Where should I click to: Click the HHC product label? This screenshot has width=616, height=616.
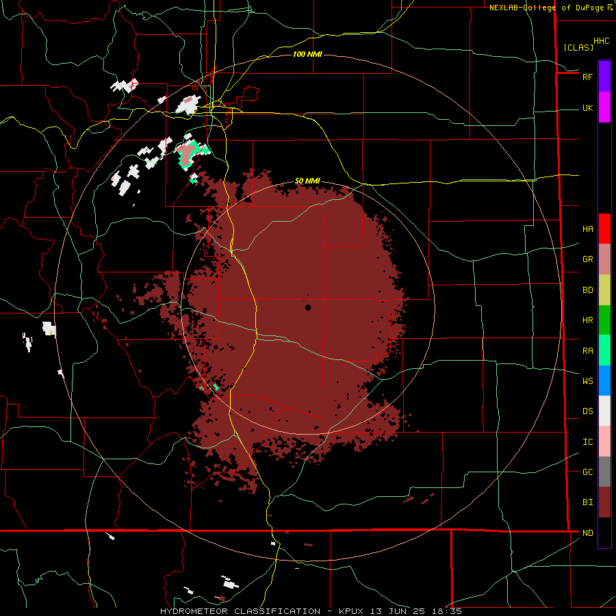tap(601, 41)
